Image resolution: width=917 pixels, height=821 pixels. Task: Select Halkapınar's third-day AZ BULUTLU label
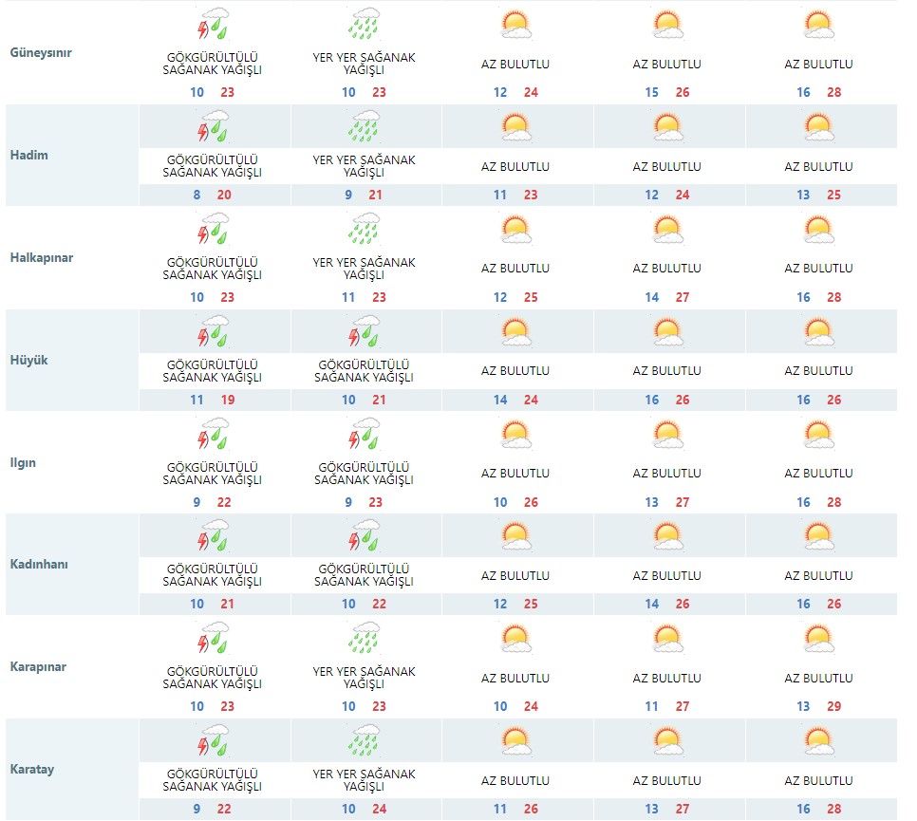(x=515, y=269)
